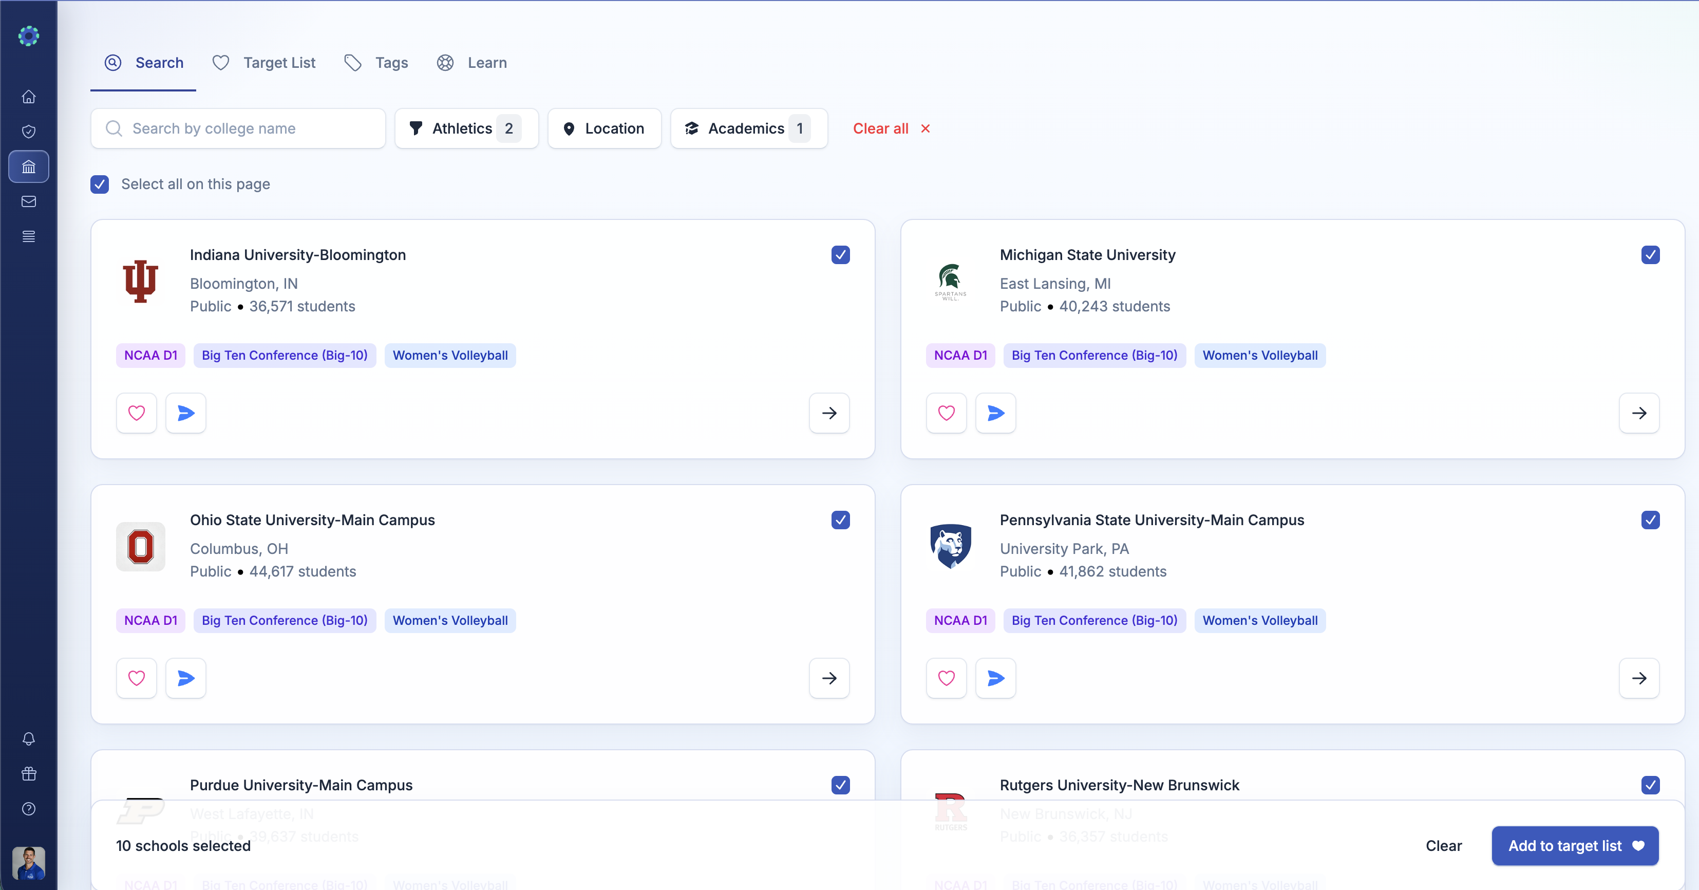Image resolution: width=1699 pixels, height=890 pixels.
Task: Click Clear in selection bar
Action: tap(1444, 846)
